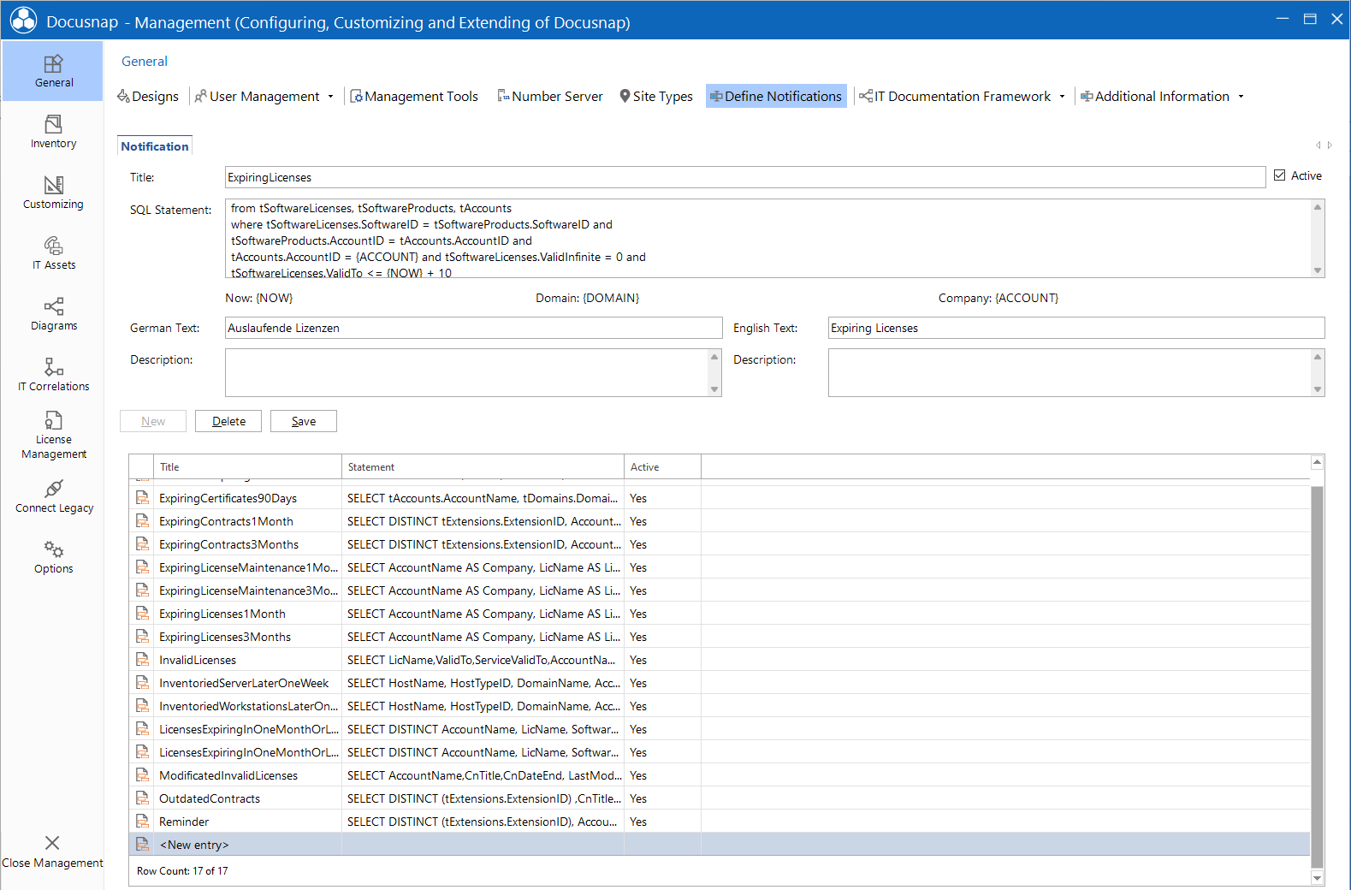The width and height of the screenshot is (1351, 890).
Task: Open the IT Assets section
Action: click(x=53, y=253)
